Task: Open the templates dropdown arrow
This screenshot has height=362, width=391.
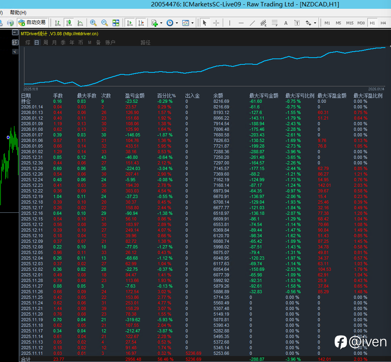Action: coord(193,23)
